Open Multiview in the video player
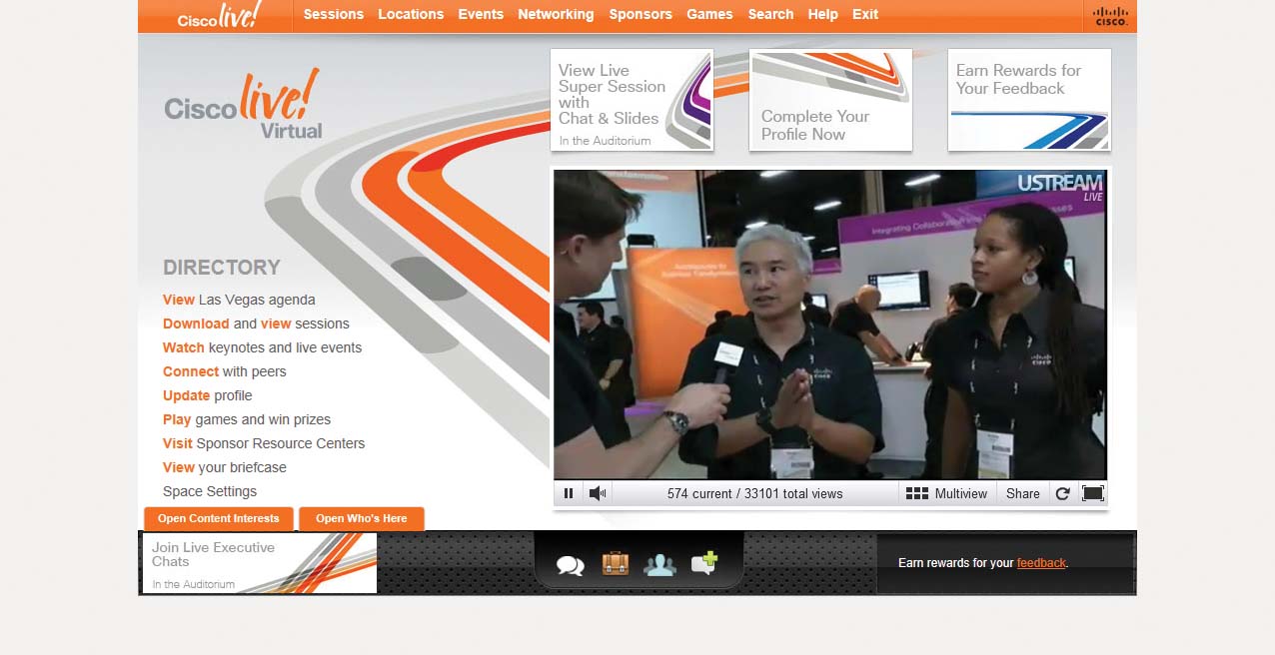This screenshot has height=655, width=1275. 946,492
